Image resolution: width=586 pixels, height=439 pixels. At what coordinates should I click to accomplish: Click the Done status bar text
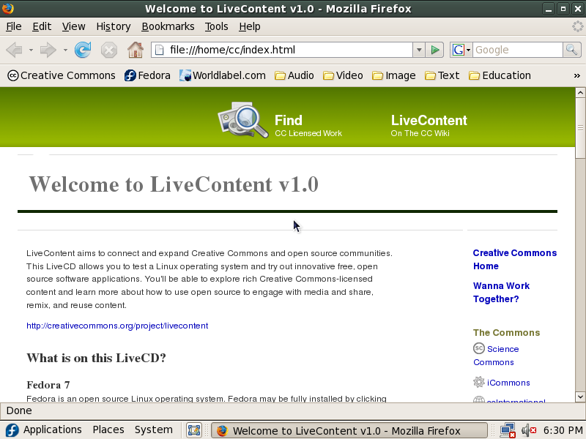(19, 410)
